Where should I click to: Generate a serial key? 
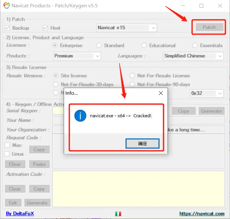click(x=212, y=111)
